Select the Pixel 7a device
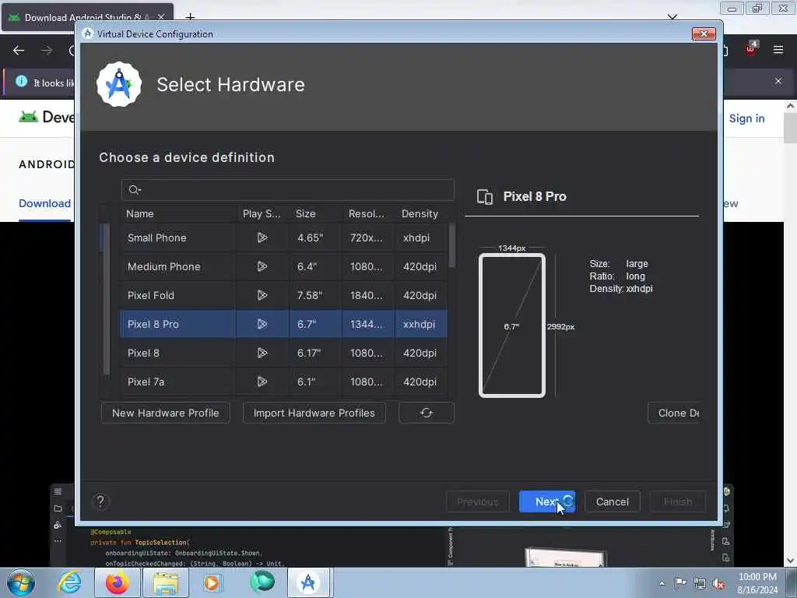The height and width of the screenshot is (598, 797). pyautogui.click(x=283, y=382)
